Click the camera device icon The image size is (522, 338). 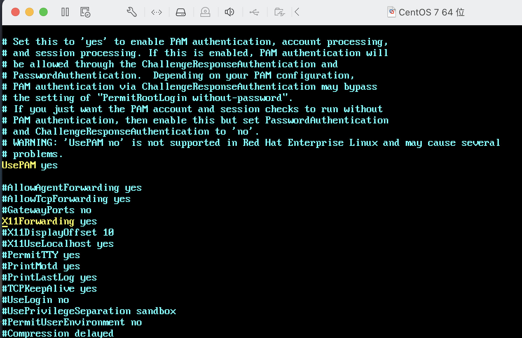[205, 12]
